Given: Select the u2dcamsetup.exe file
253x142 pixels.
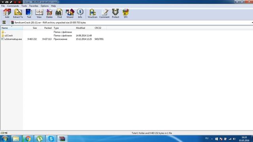Looking at the screenshot, I should 11,39.
